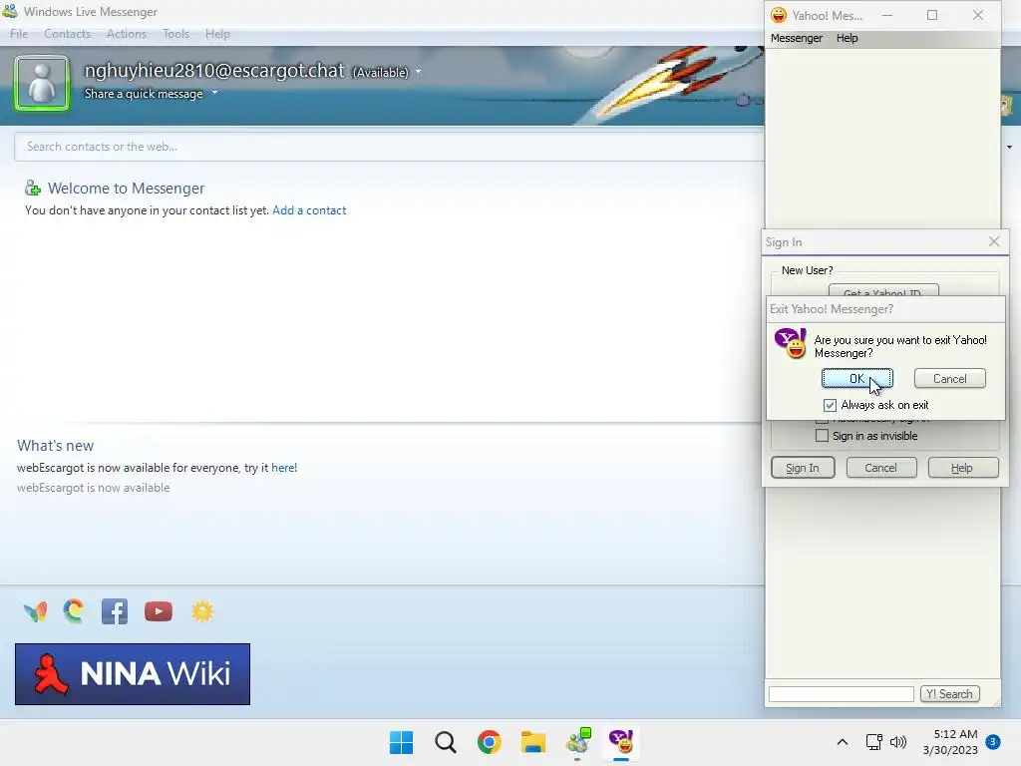1021x766 pixels.
Task: Click the NINA Wiki banner
Action: [x=133, y=674]
